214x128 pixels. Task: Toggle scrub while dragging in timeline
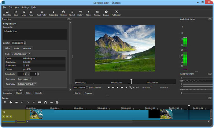coord(51,102)
